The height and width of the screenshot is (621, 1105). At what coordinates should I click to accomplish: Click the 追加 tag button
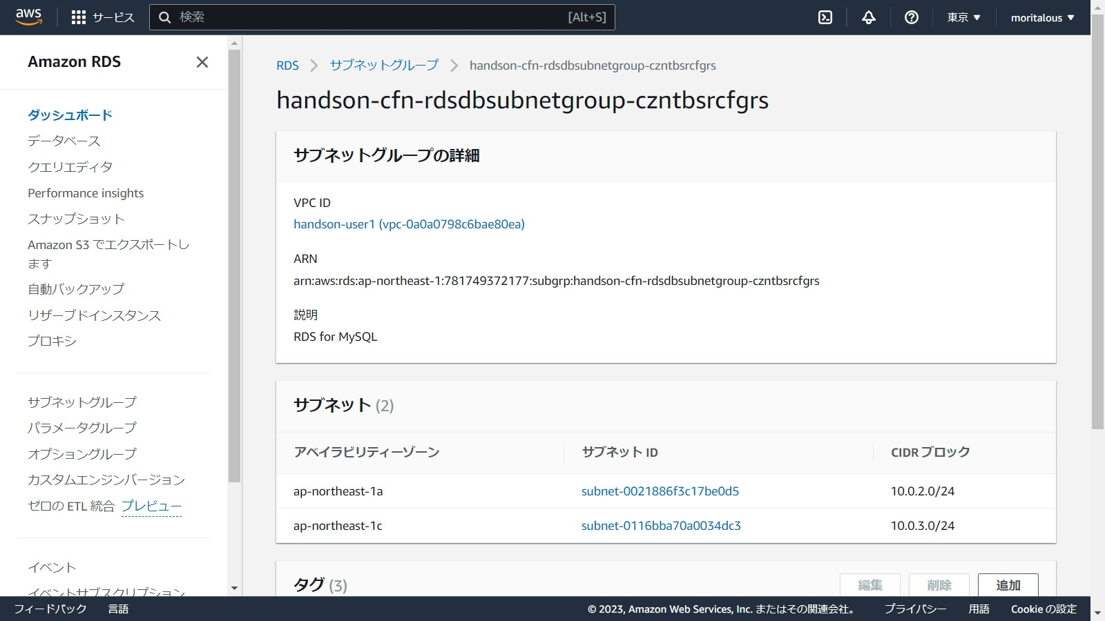pos(1008,585)
